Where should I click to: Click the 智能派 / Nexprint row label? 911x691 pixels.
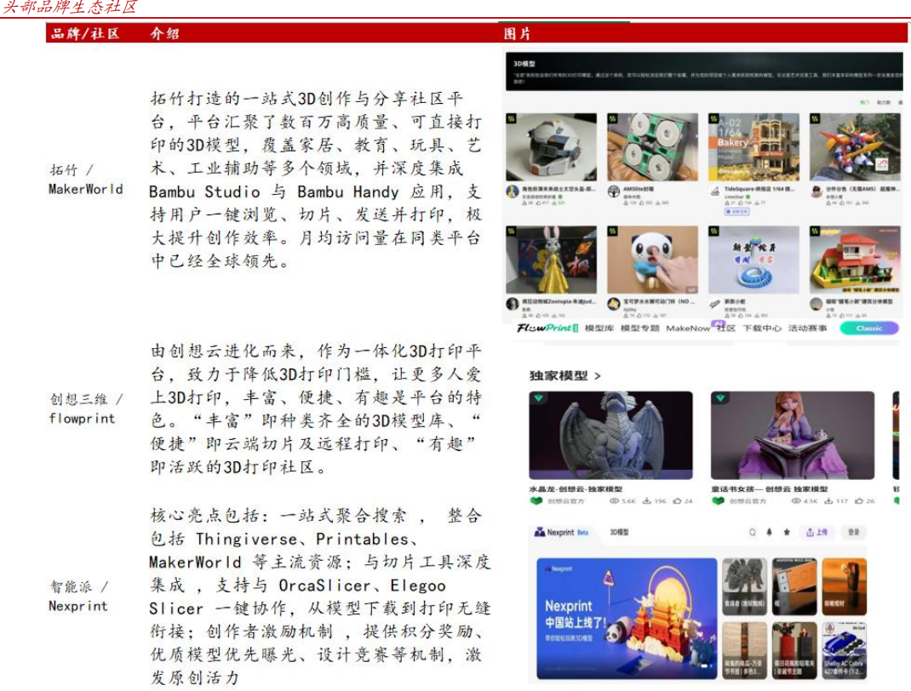pos(79,597)
